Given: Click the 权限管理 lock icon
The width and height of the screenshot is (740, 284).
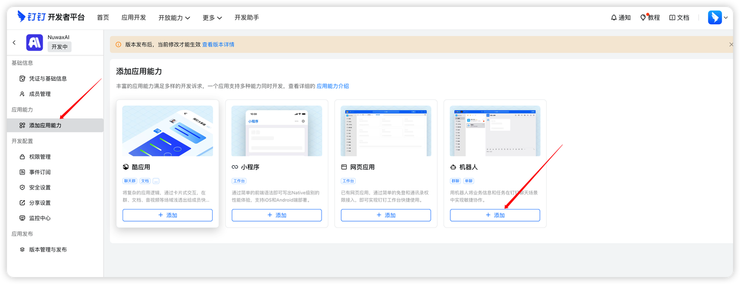Looking at the screenshot, I should (23, 157).
